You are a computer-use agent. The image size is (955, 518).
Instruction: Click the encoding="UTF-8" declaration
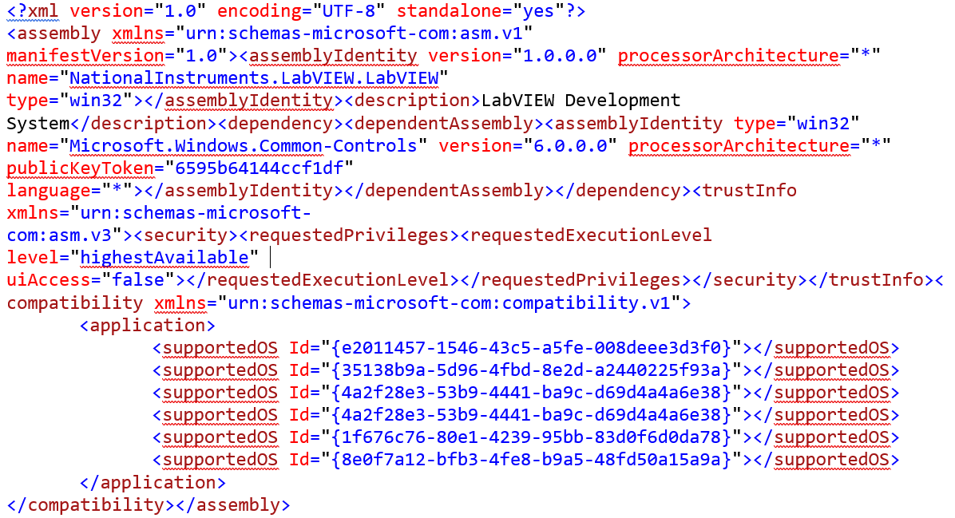click(301, 11)
